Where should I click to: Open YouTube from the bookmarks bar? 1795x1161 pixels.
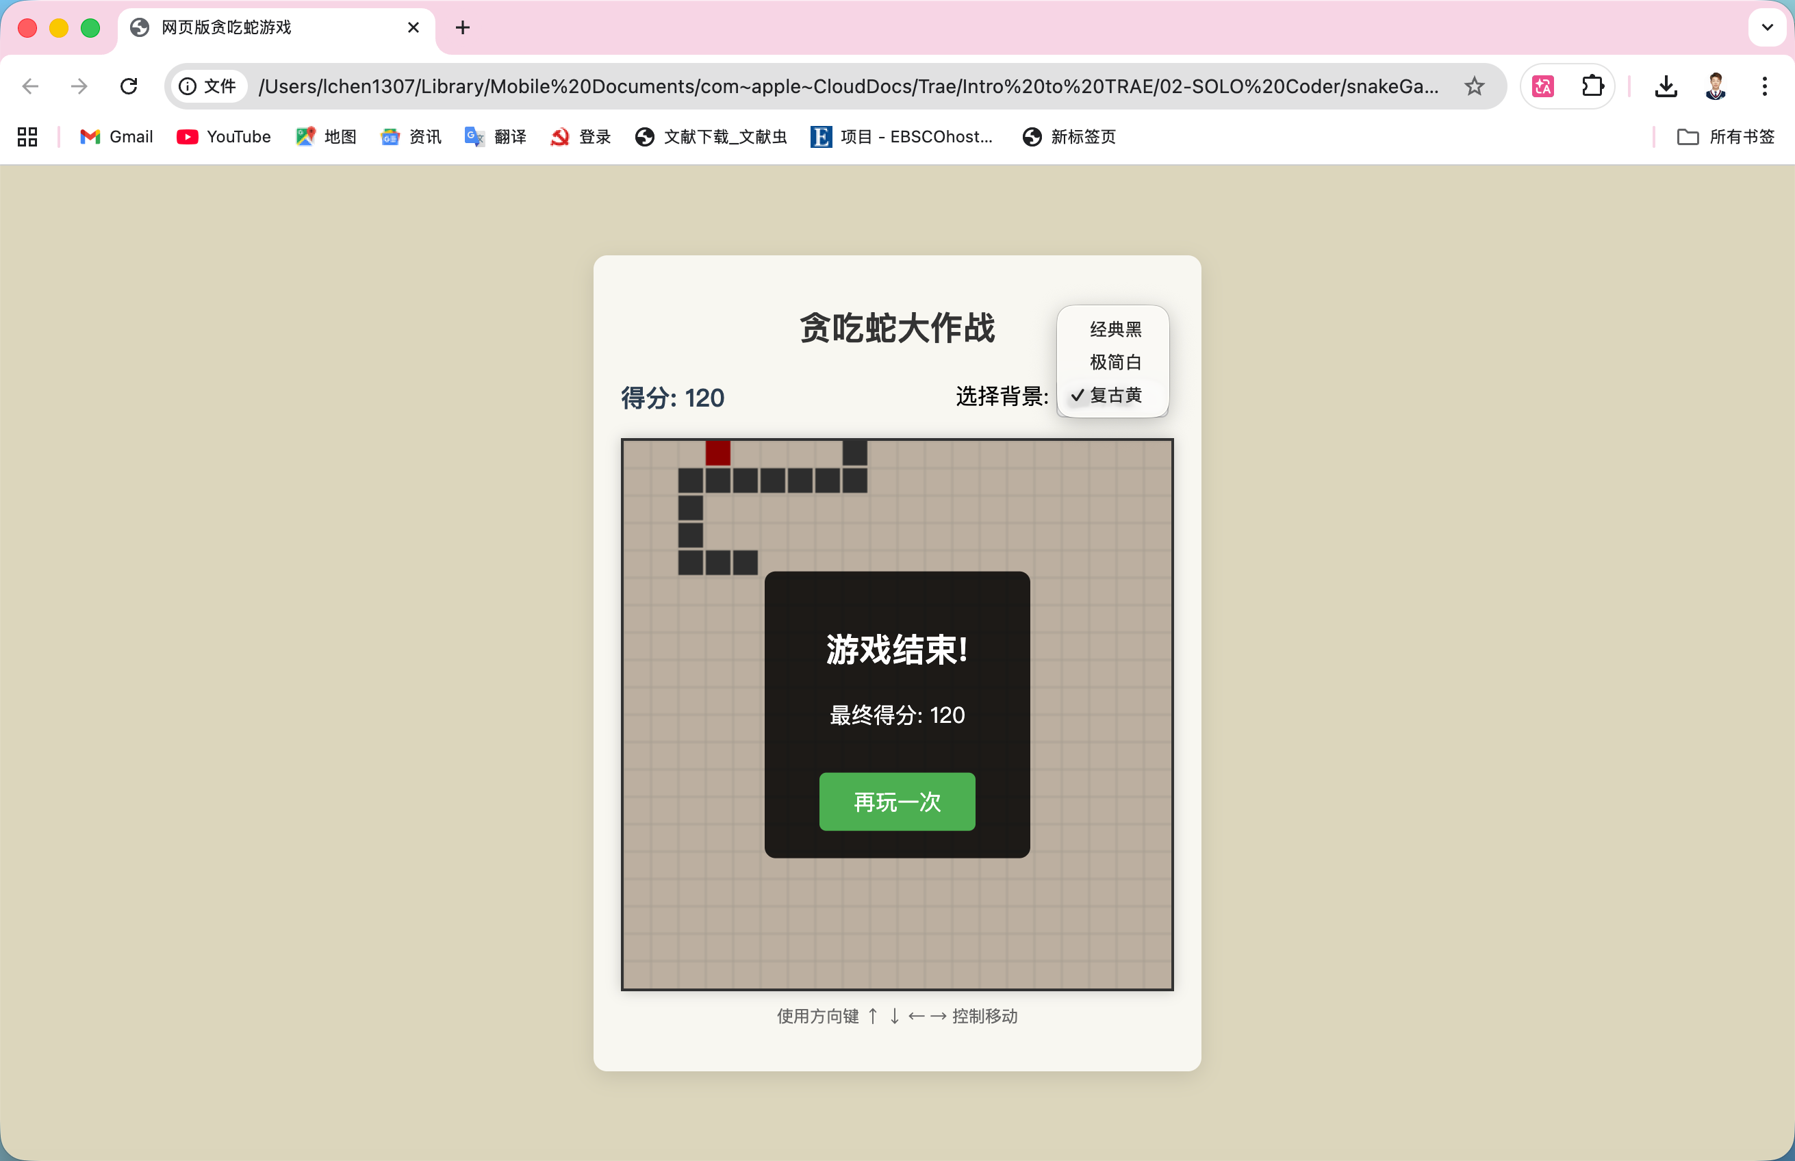point(223,136)
